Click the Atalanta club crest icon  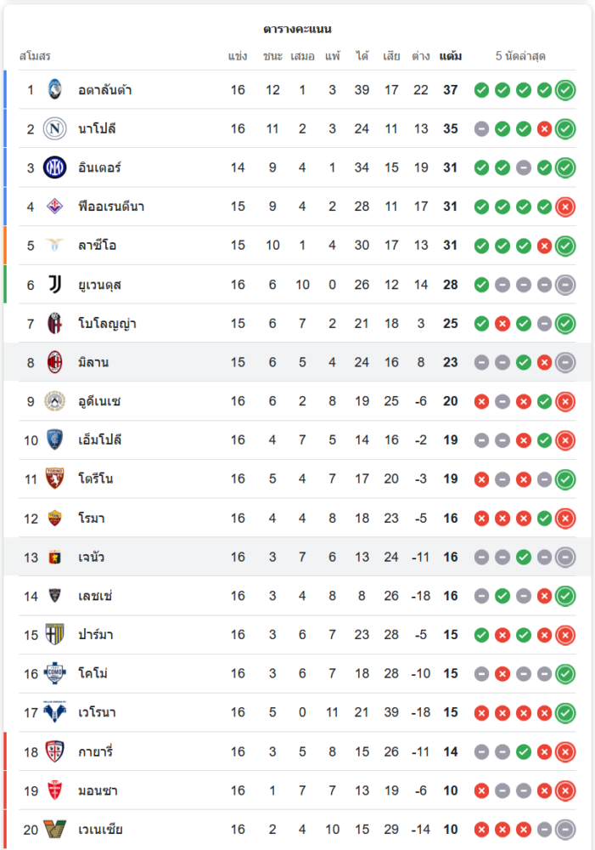pyautogui.click(x=55, y=89)
